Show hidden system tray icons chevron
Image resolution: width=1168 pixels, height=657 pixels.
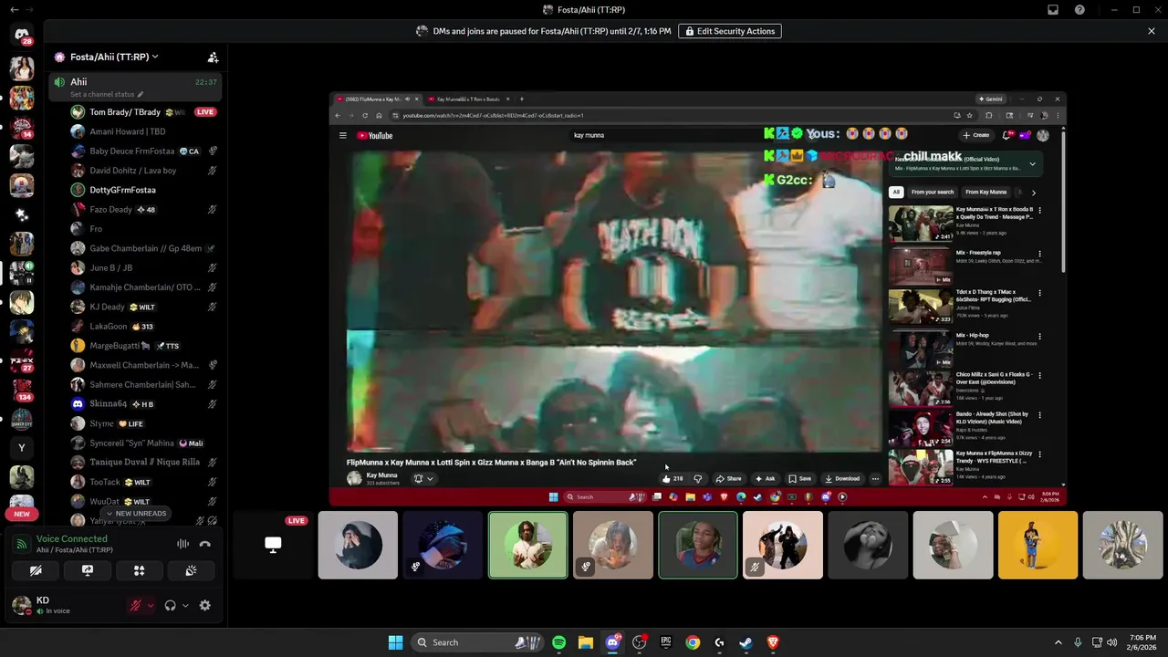pyautogui.click(x=1058, y=642)
